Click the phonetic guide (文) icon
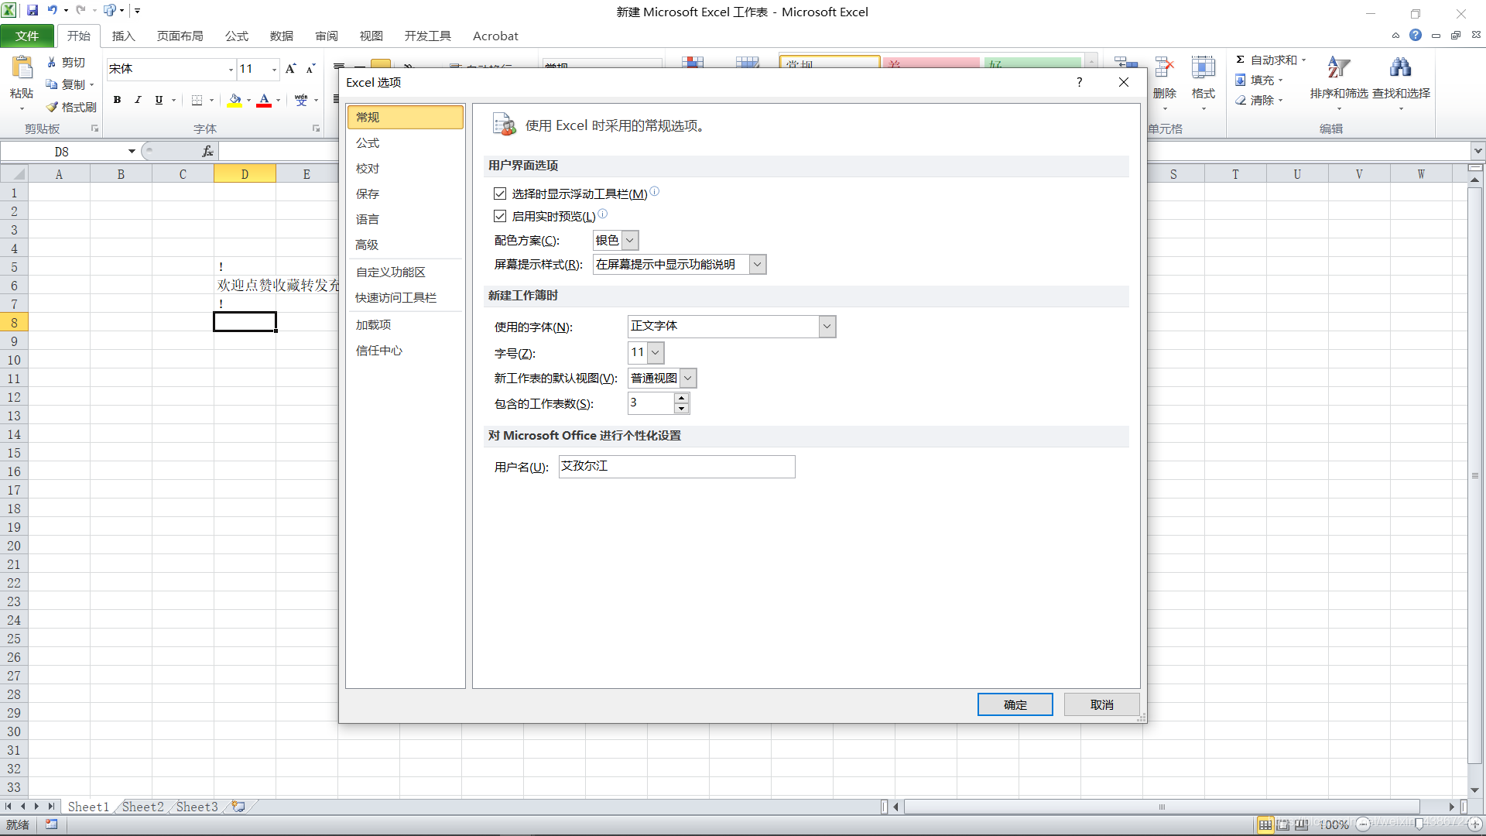The height and width of the screenshot is (836, 1486). [x=301, y=100]
